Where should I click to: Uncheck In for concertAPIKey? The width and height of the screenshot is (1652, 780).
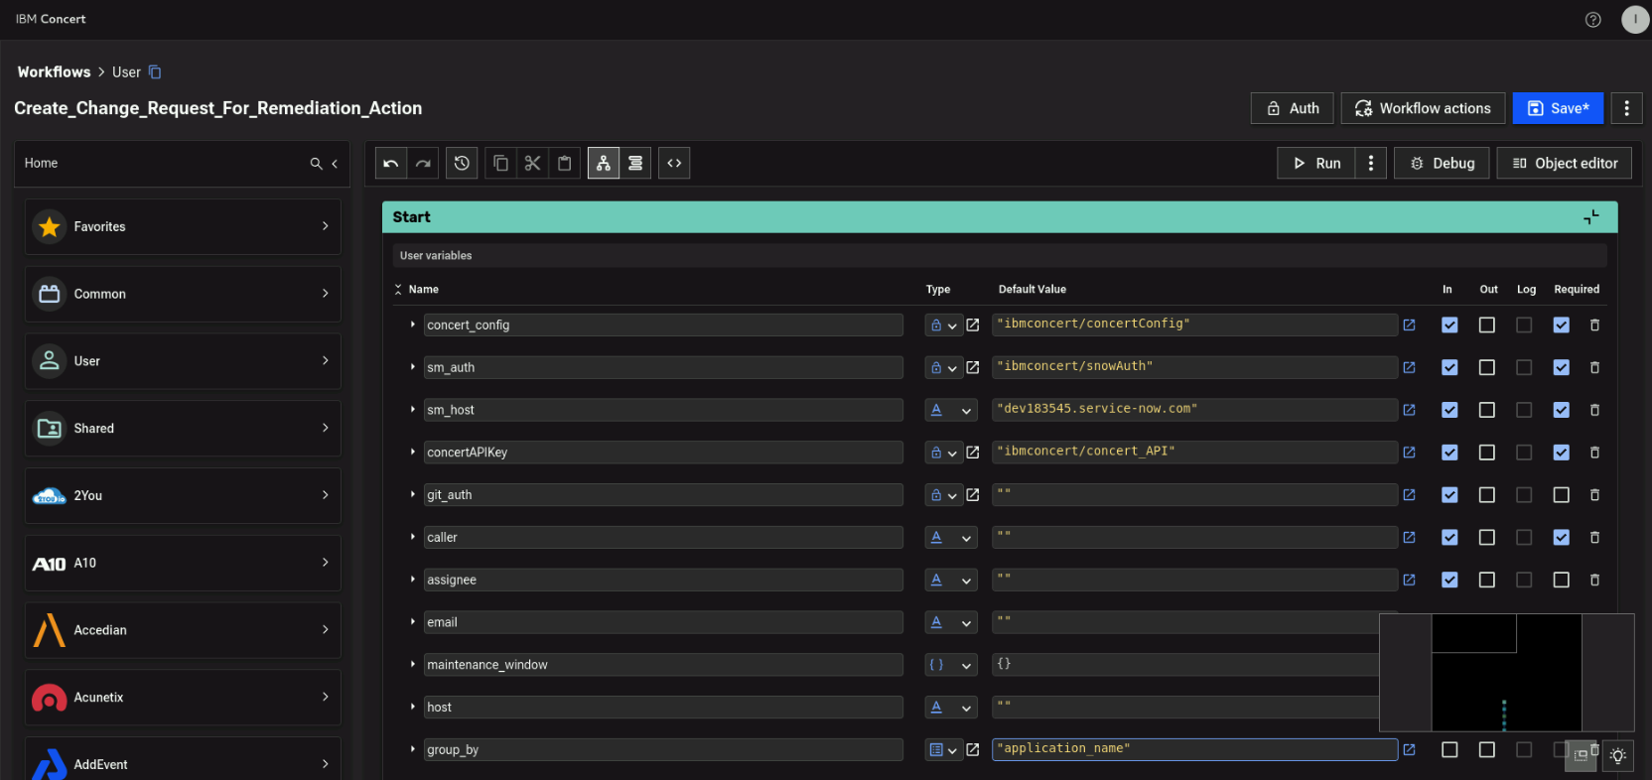pyautogui.click(x=1449, y=453)
